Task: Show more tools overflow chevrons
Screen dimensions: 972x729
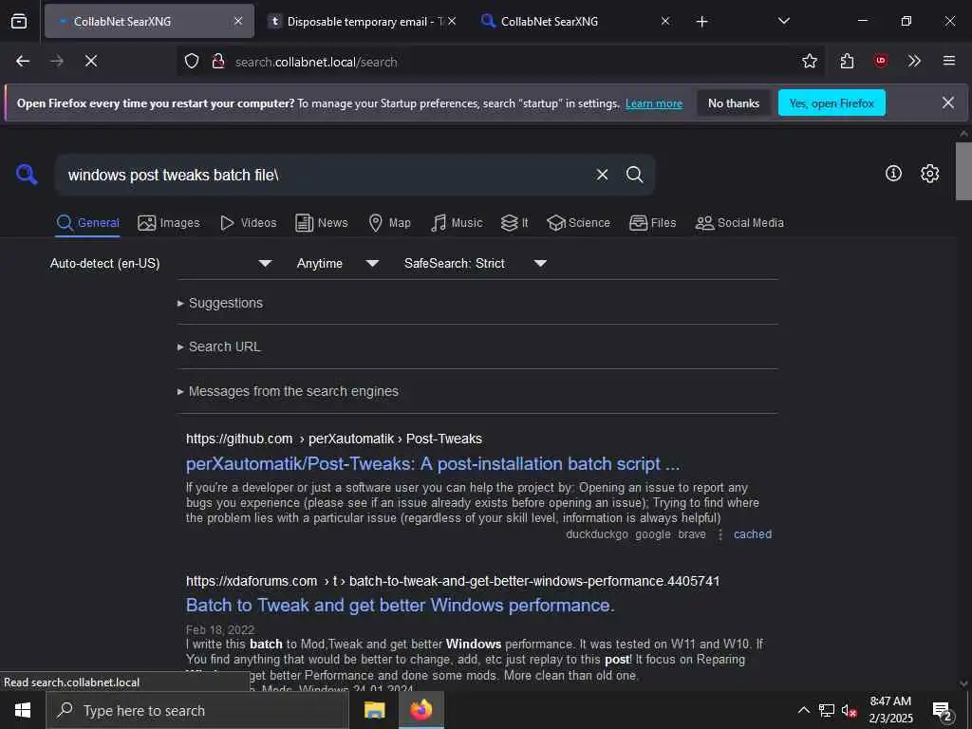Action: [914, 61]
